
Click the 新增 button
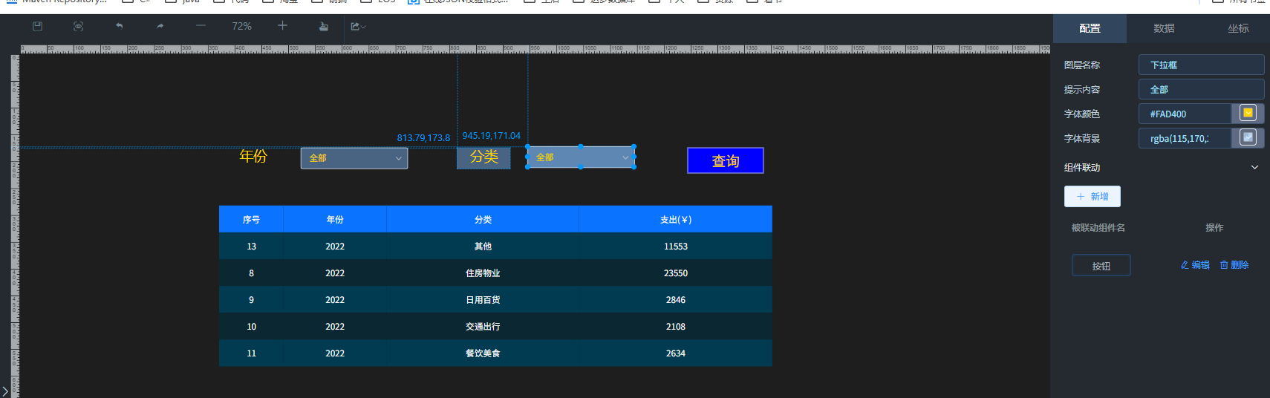[x=1092, y=197]
